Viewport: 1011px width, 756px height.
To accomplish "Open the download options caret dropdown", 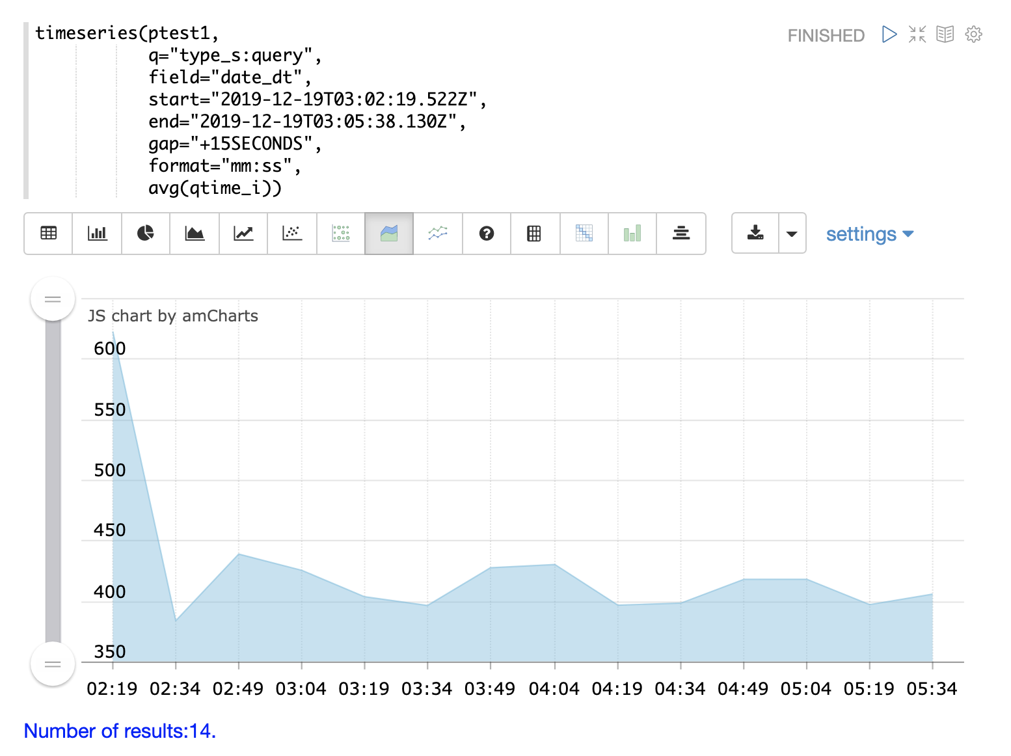I will click(x=792, y=234).
